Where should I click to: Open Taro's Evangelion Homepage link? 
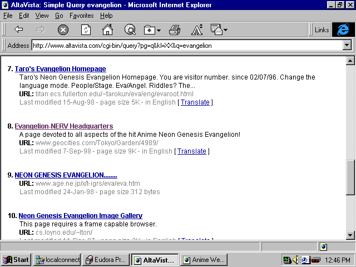[x=60, y=69]
